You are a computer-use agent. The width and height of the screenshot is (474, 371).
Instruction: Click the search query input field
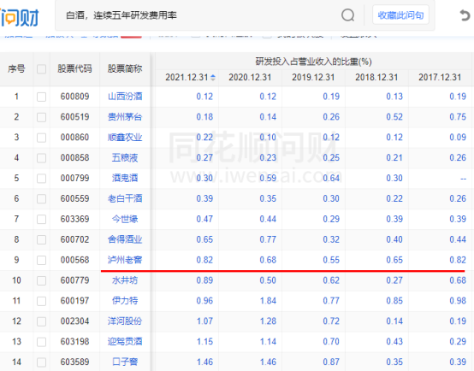(x=199, y=15)
